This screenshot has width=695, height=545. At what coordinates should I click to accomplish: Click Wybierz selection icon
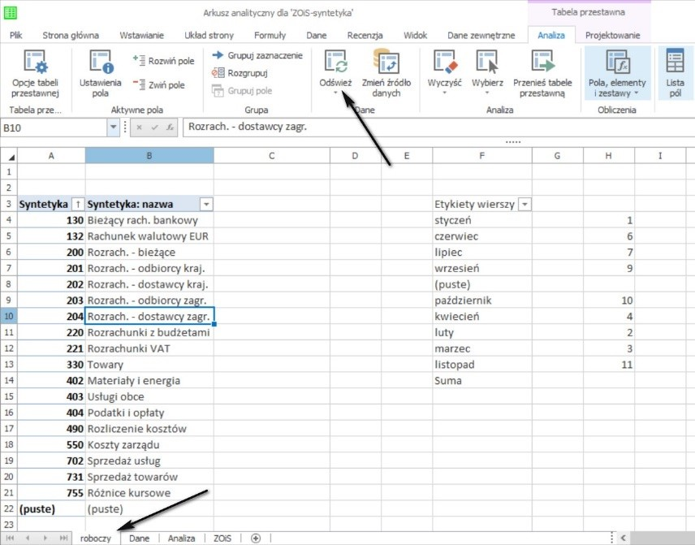[487, 62]
